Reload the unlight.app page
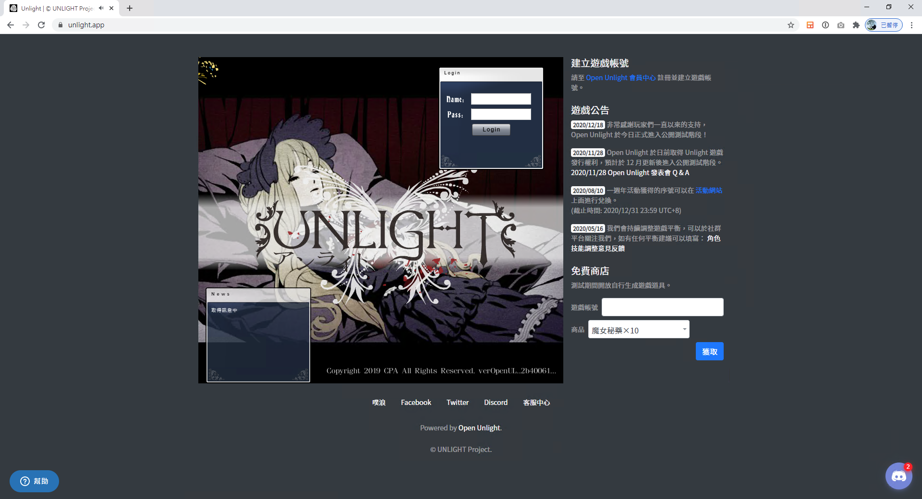Viewport: 922px width, 499px height. (x=41, y=25)
